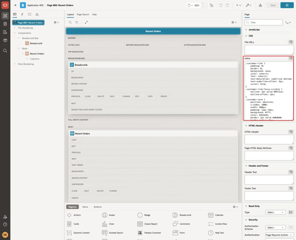Open the Authentication select list
The image size is (296, 240).
click(280, 235)
